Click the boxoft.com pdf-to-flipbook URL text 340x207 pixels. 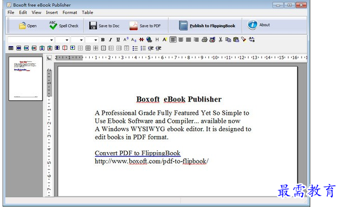pyautogui.click(x=152, y=161)
